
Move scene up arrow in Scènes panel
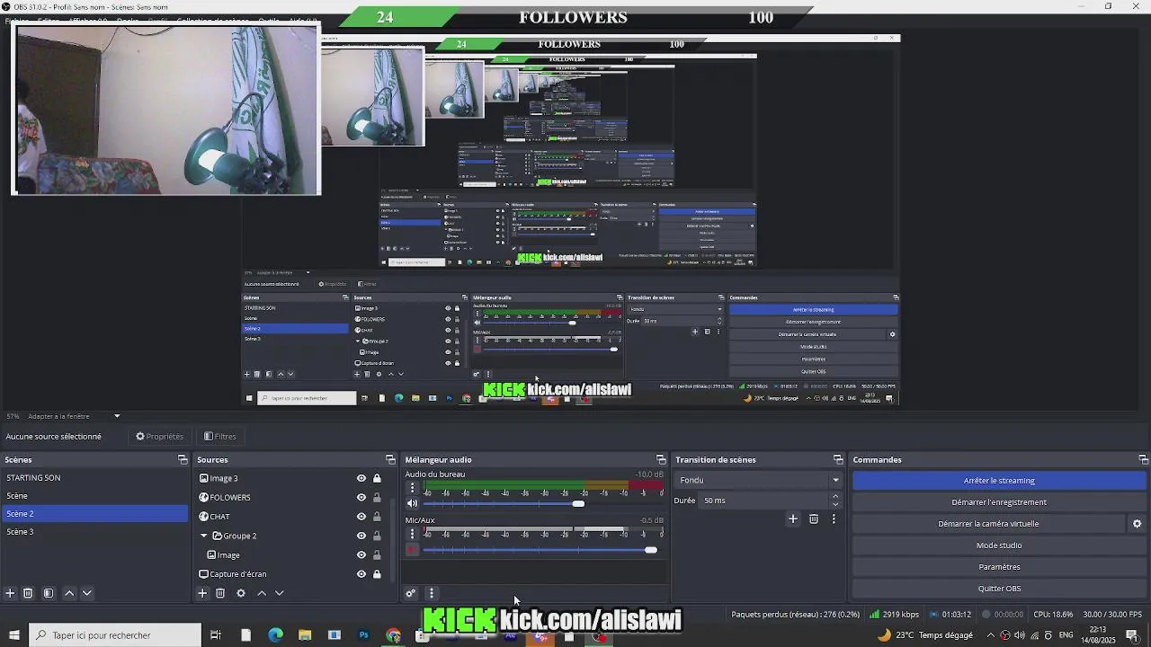point(69,593)
